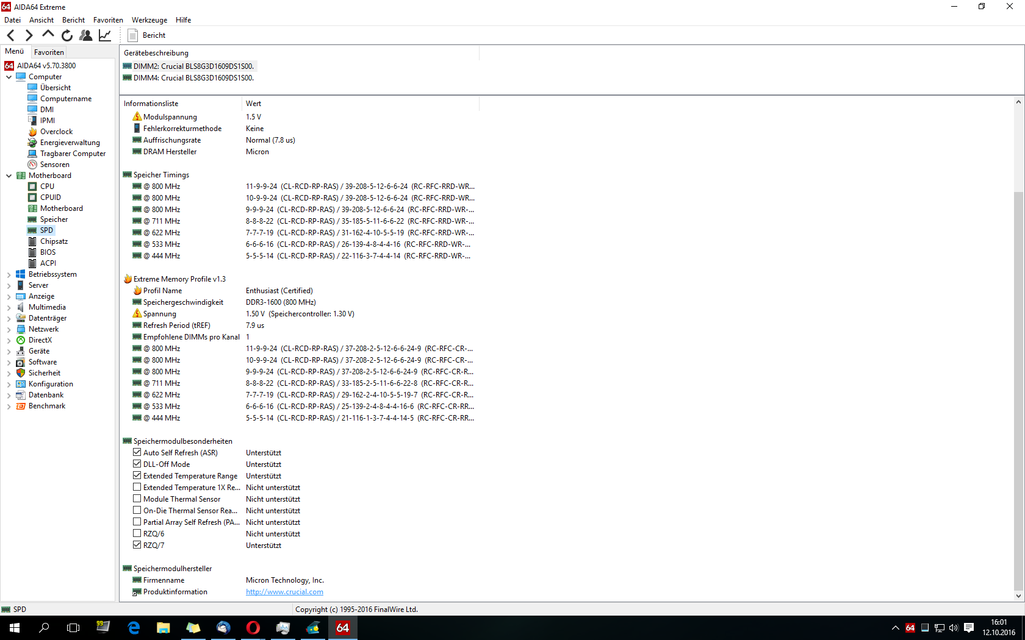Select Speicher memory icon in tree
Screen dimensions: 1025x640
click(x=32, y=219)
